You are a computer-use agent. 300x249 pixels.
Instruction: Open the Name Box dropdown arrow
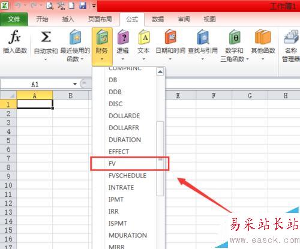(75, 84)
